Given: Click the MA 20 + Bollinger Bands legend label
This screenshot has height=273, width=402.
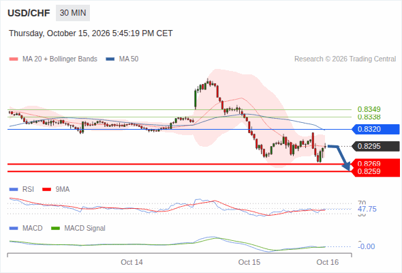Looking at the screenshot, I should point(60,59).
